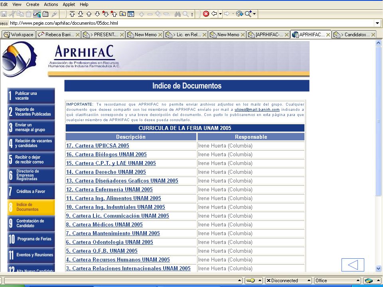Click the Copy icon in the toolbar
This screenshot has height=287, width=383.
pos(20,14)
